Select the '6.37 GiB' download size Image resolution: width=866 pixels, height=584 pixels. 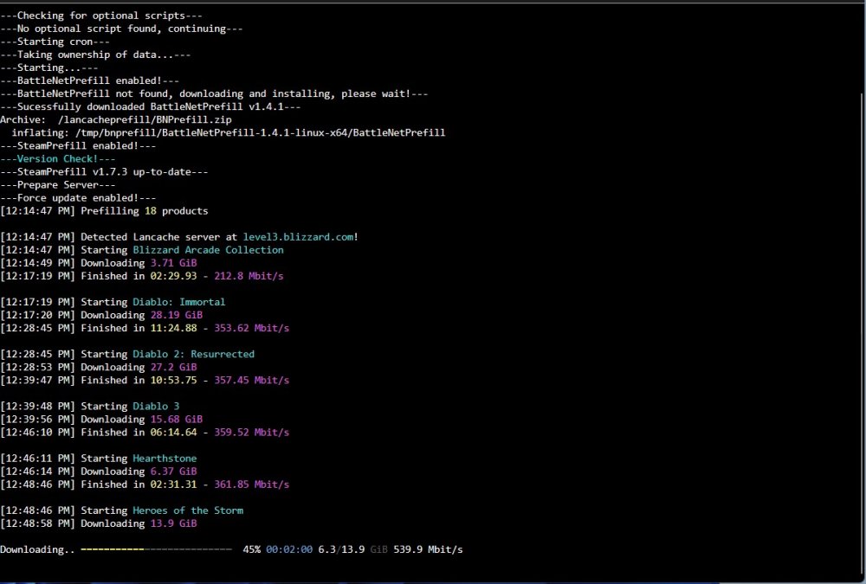173,472
